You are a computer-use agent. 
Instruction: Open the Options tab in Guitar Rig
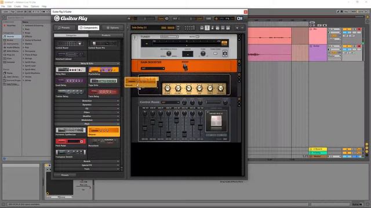(x=112, y=28)
